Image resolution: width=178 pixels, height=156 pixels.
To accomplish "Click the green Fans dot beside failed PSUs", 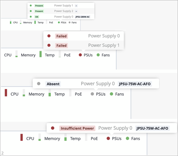I will (98, 55).
